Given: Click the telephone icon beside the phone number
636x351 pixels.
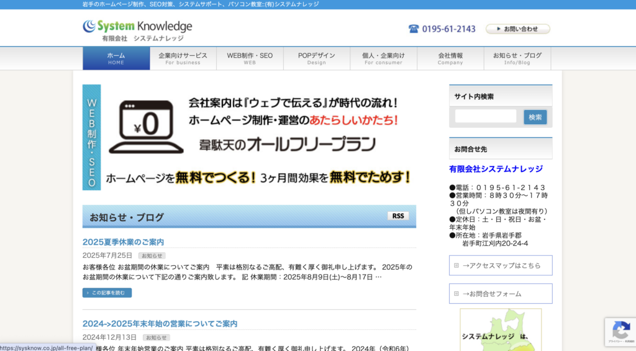Looking at the screenshot, I should coord(414,29).
